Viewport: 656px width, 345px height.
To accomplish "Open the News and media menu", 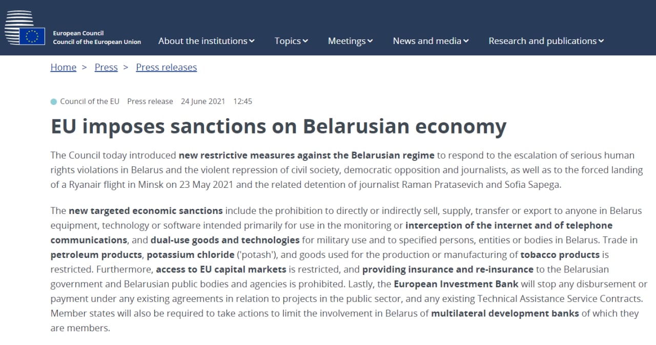I will [427, 41].
